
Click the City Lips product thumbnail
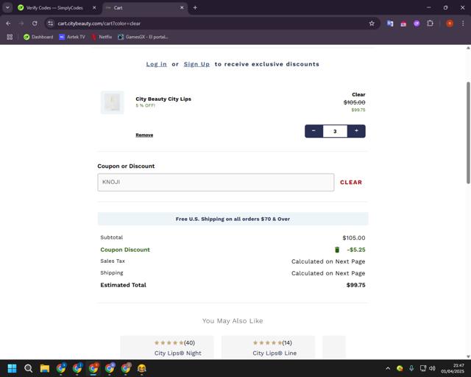tap(112, 102)
